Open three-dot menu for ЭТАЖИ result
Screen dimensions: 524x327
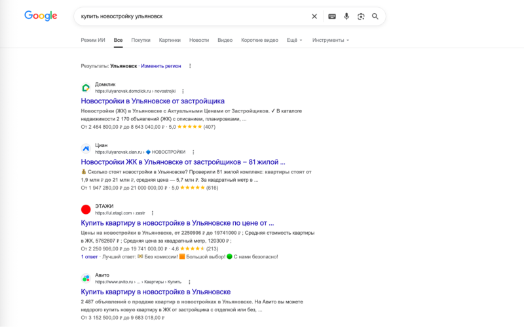153,213
